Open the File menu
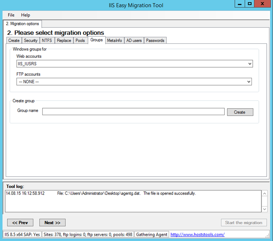Viewport: 273px width, 241px height. (11, 15)
